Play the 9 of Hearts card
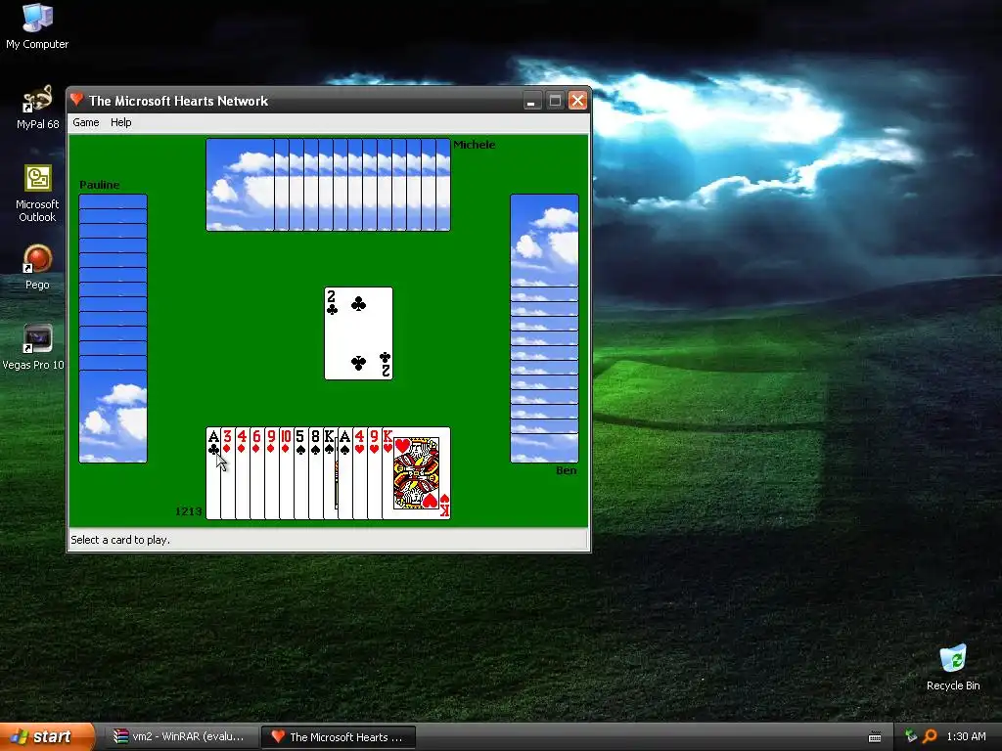Image resolution: width=1002 pixels, height=751 pixels. (x=375, y=473)
